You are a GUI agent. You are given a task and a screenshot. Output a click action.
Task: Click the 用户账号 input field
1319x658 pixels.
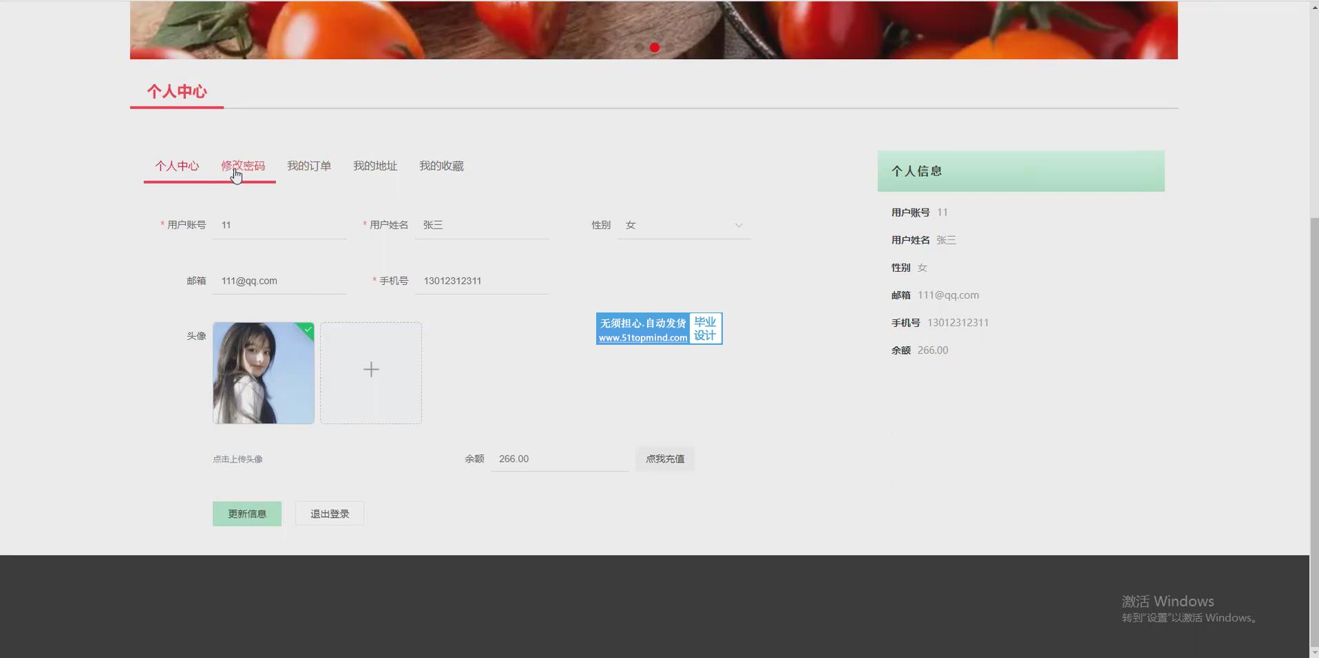pyautogui.click(x=279, y=225)
